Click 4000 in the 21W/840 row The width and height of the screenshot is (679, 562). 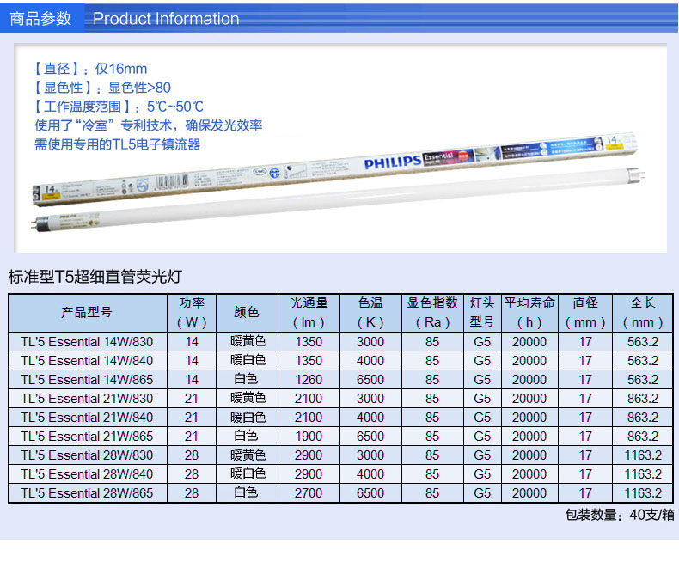click(370, 418)
